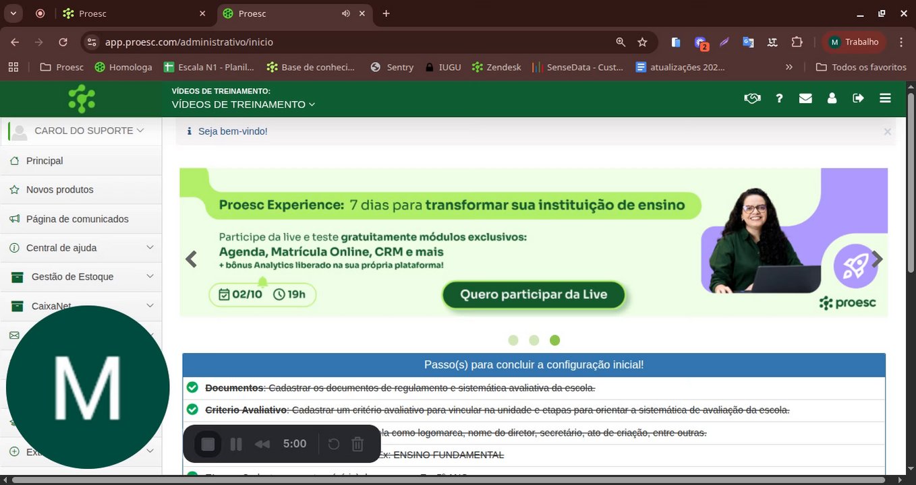Click the extension icon with badge 2
Screen dimensions: 916x485
click(701, 43)
